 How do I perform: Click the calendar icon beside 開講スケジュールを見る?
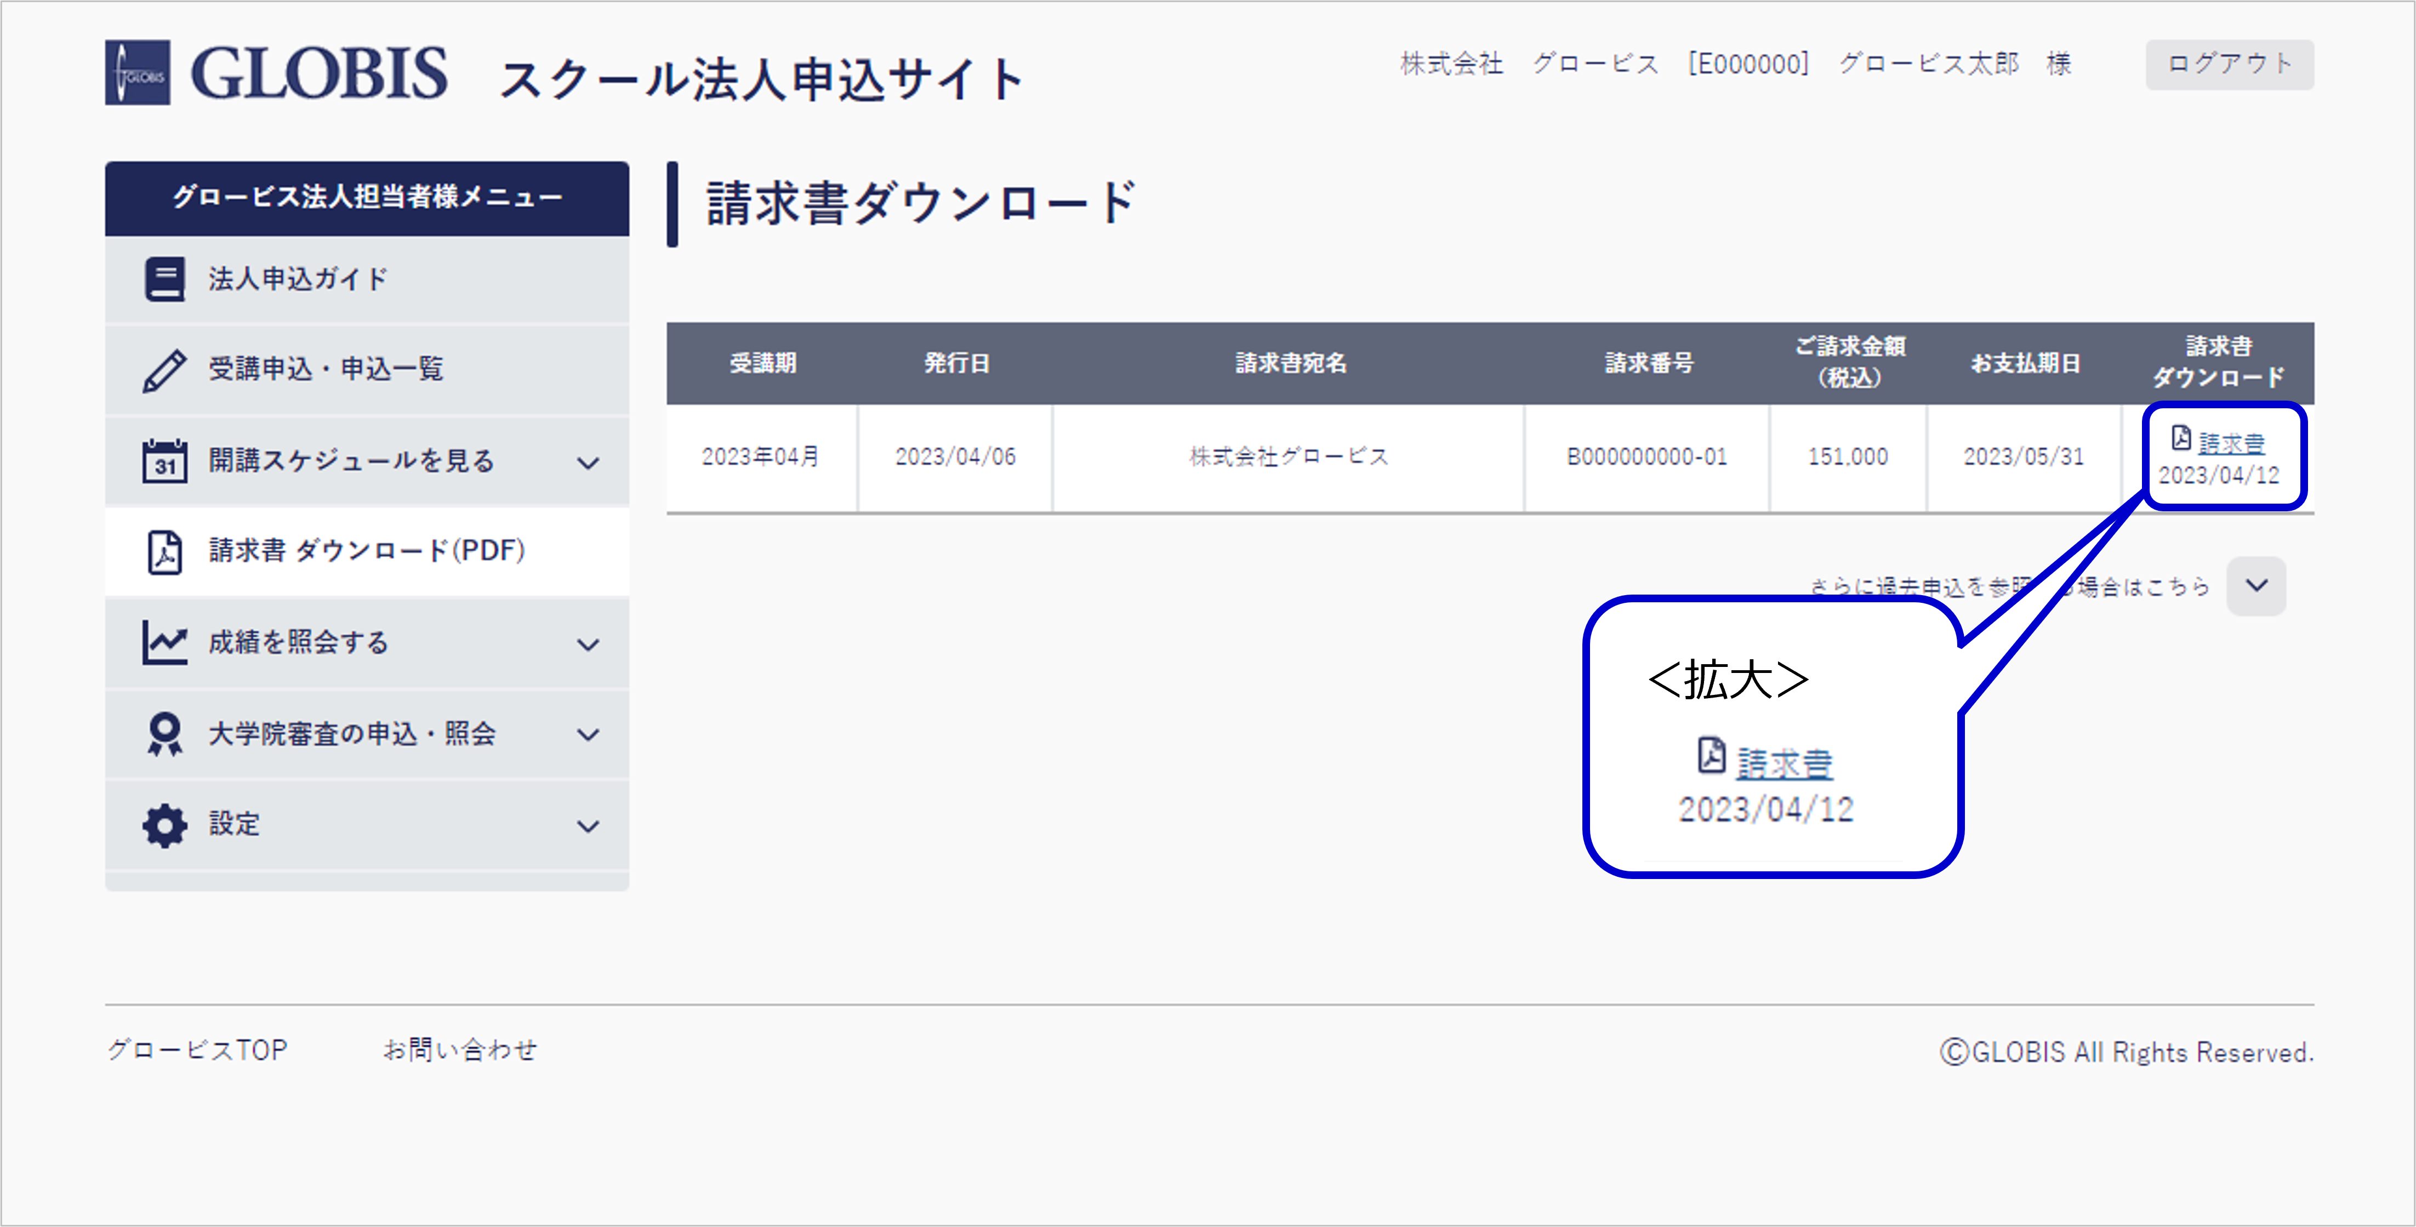(164, 460)
